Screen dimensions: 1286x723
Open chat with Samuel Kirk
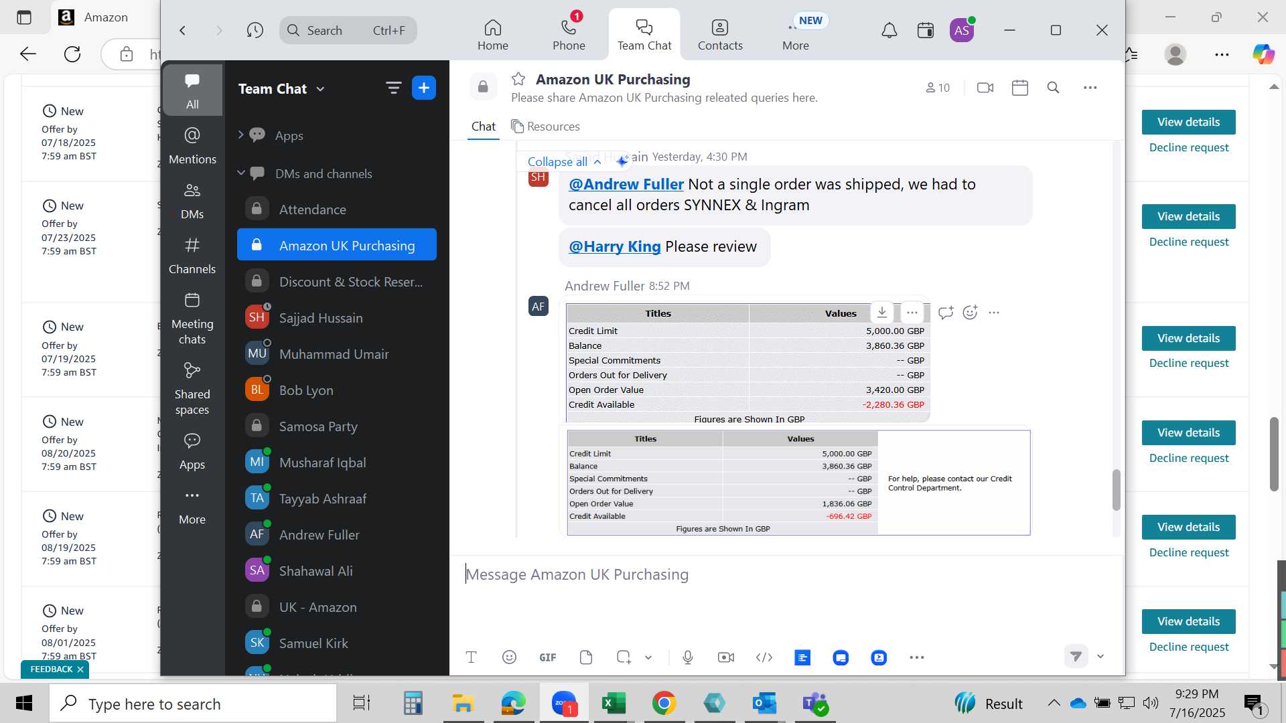coord(336,643)
